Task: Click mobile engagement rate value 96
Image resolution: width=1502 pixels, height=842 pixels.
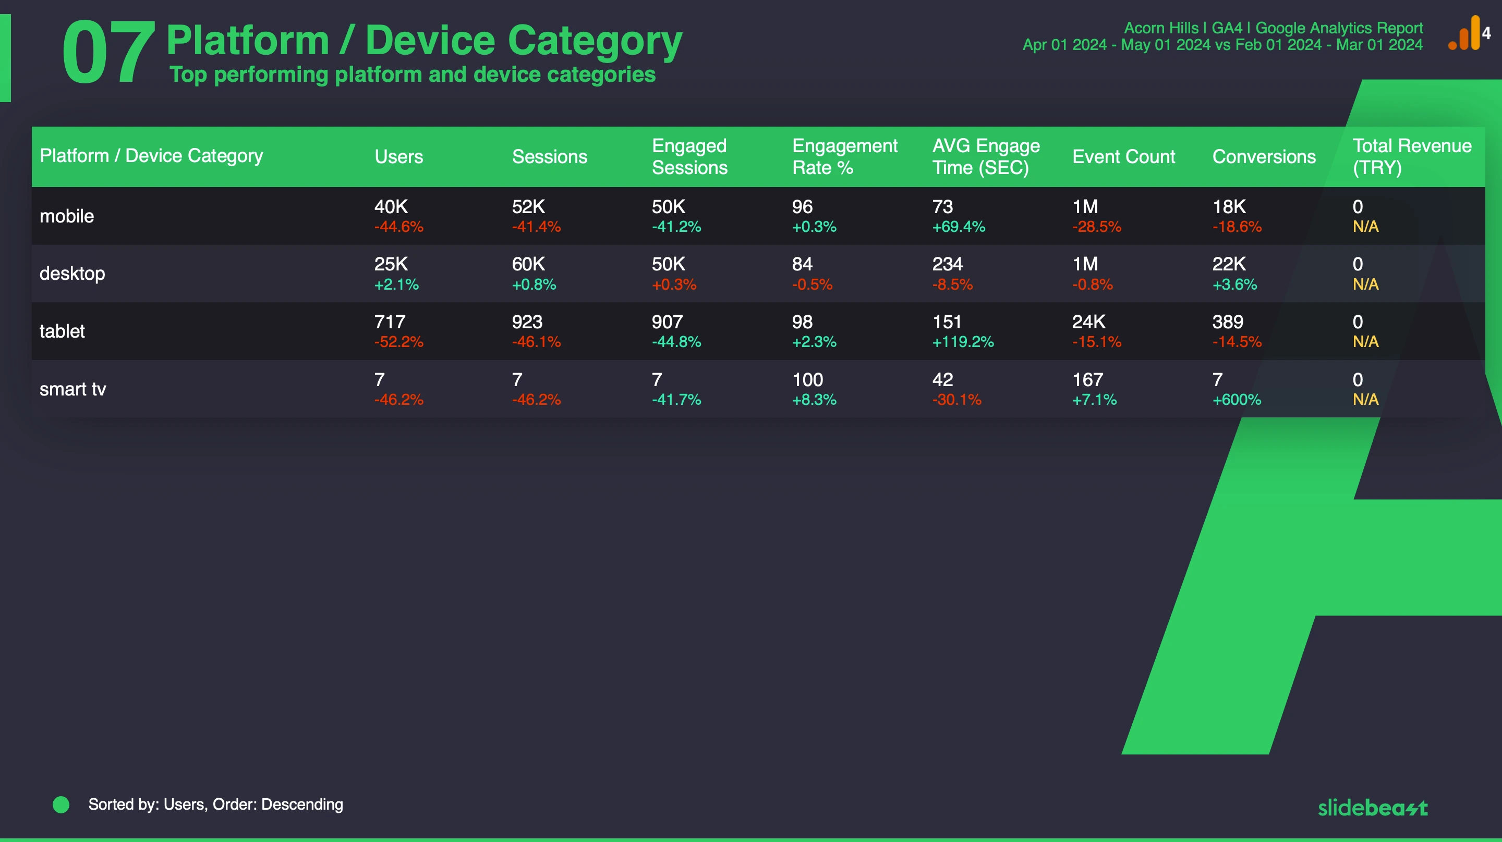Action: click(x=802, y=206)
